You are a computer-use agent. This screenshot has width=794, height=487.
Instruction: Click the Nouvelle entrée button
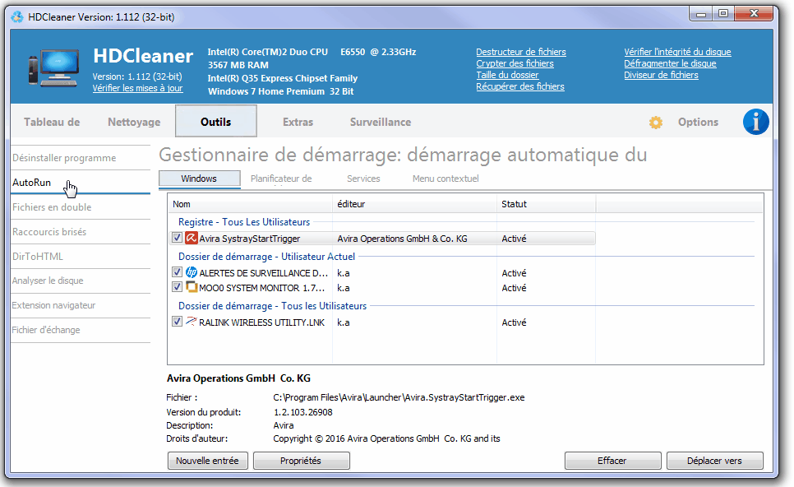(x=207, y=461)
